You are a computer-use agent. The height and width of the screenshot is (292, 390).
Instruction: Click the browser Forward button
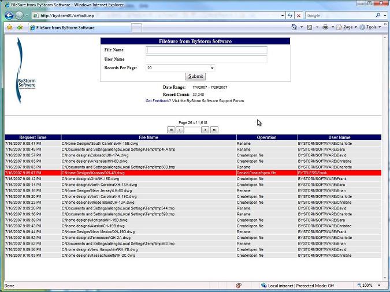(x=20, y=16)
